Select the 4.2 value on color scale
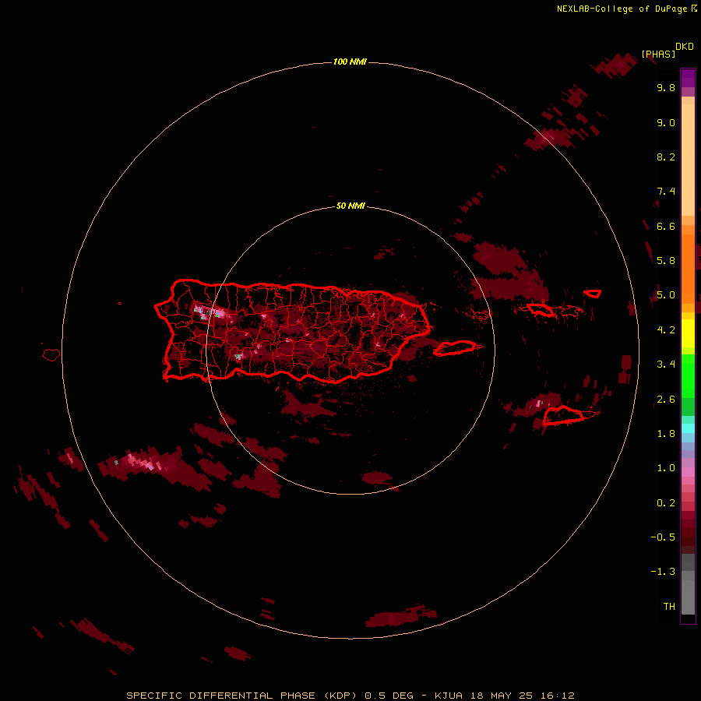Image resolution: width=701 pixels, height=701 pixels. coord(666,330)
